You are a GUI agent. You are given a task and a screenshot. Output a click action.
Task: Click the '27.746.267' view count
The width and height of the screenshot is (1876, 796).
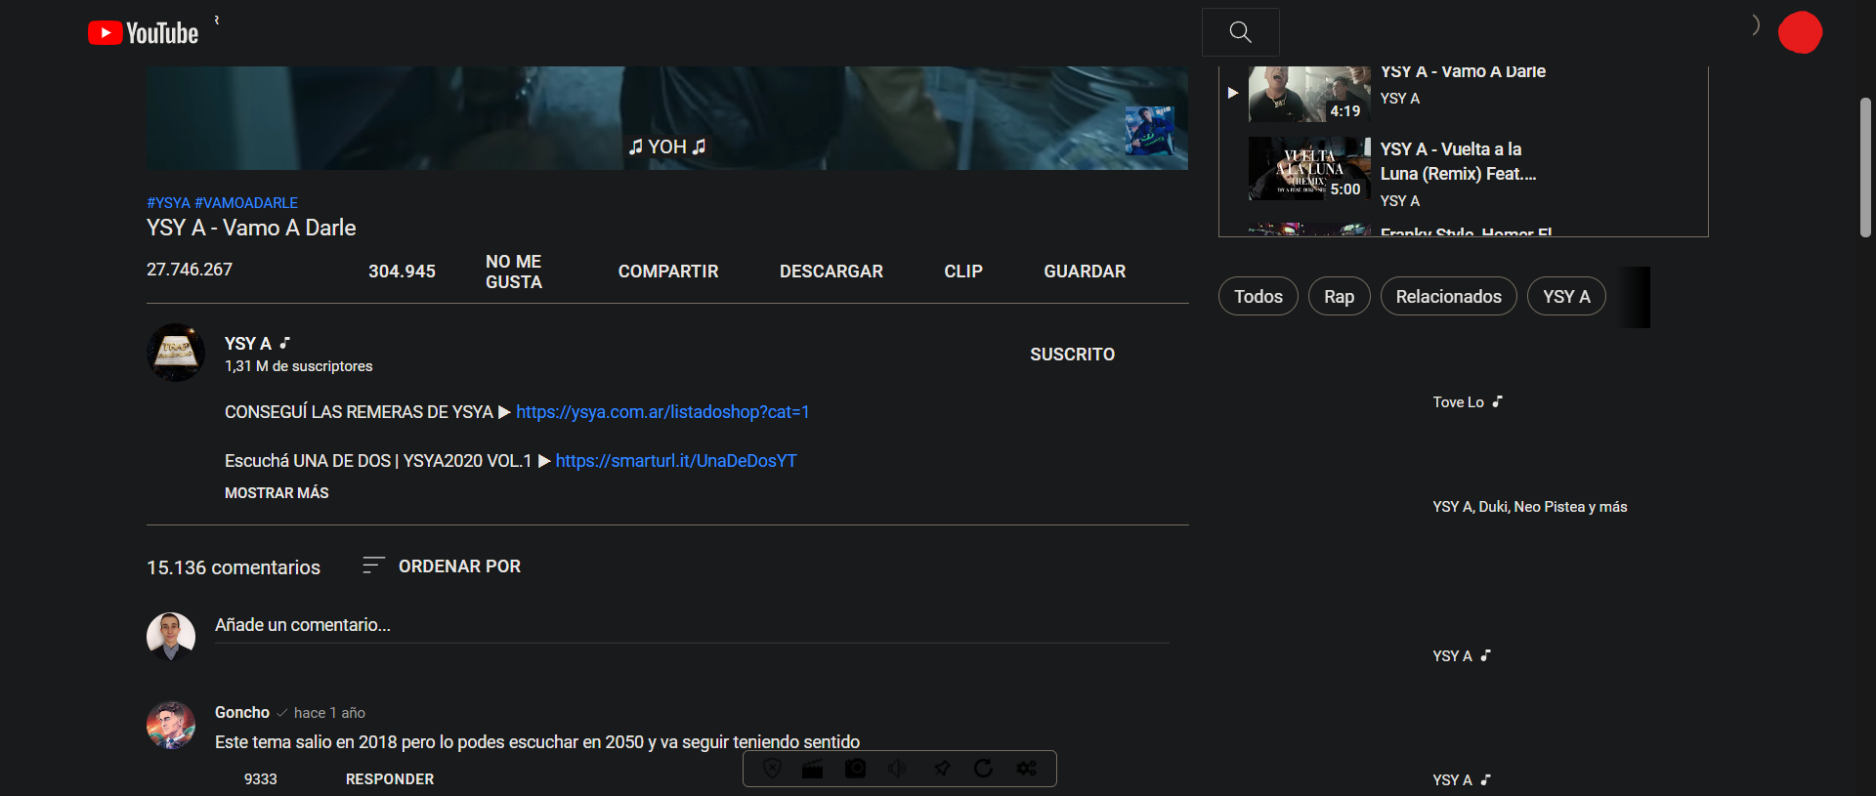[190, 270]
